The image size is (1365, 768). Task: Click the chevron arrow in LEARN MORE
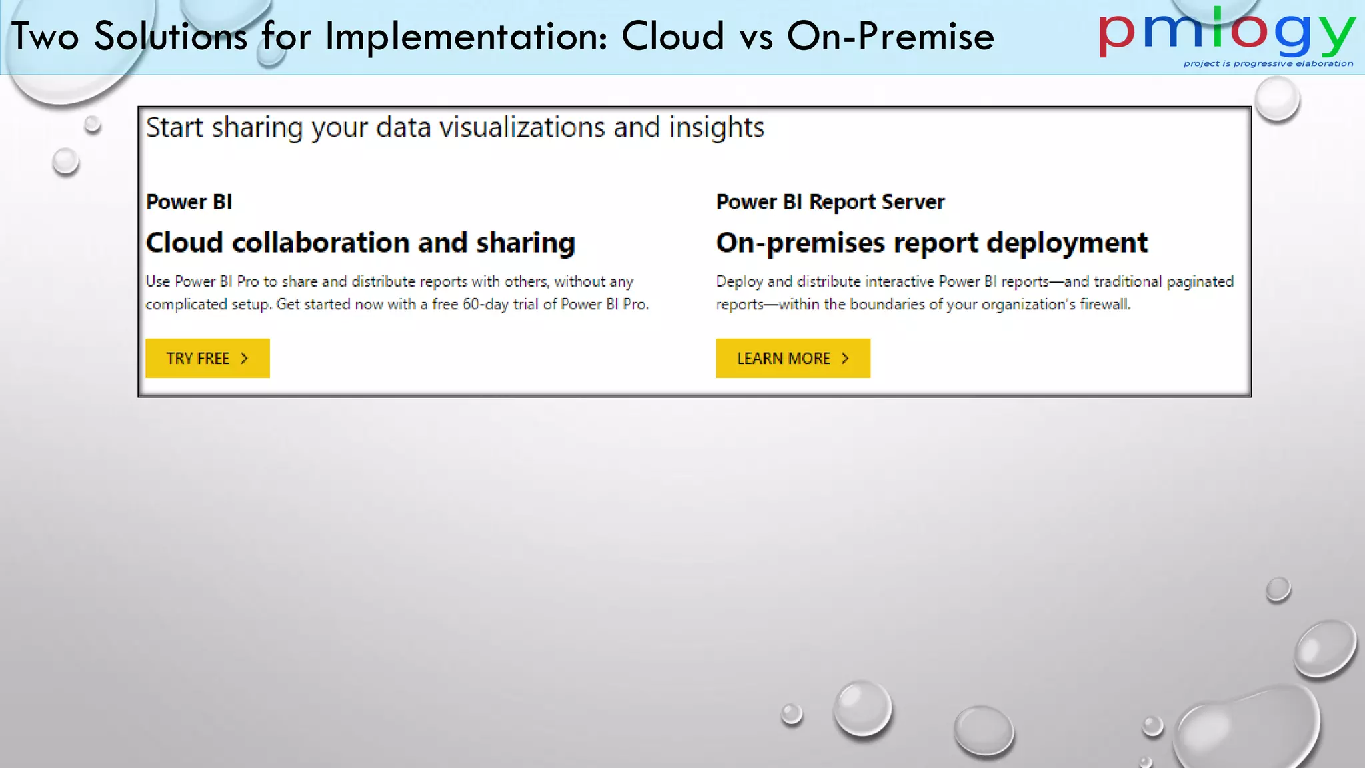845,359
